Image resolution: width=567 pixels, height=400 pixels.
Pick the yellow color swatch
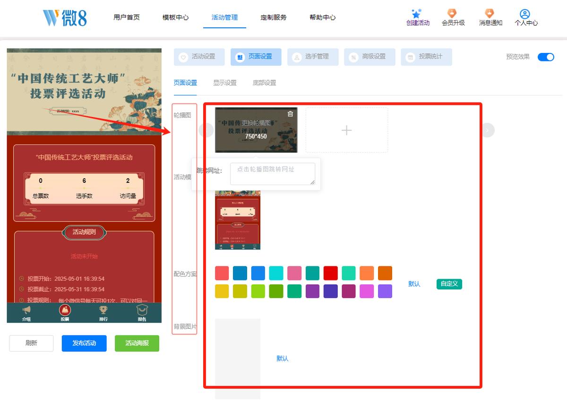pyautogui.click(x=222, y=291)
